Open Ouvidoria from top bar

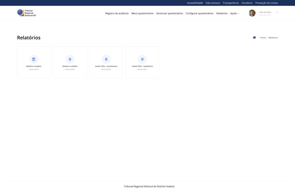coord(247,3)
